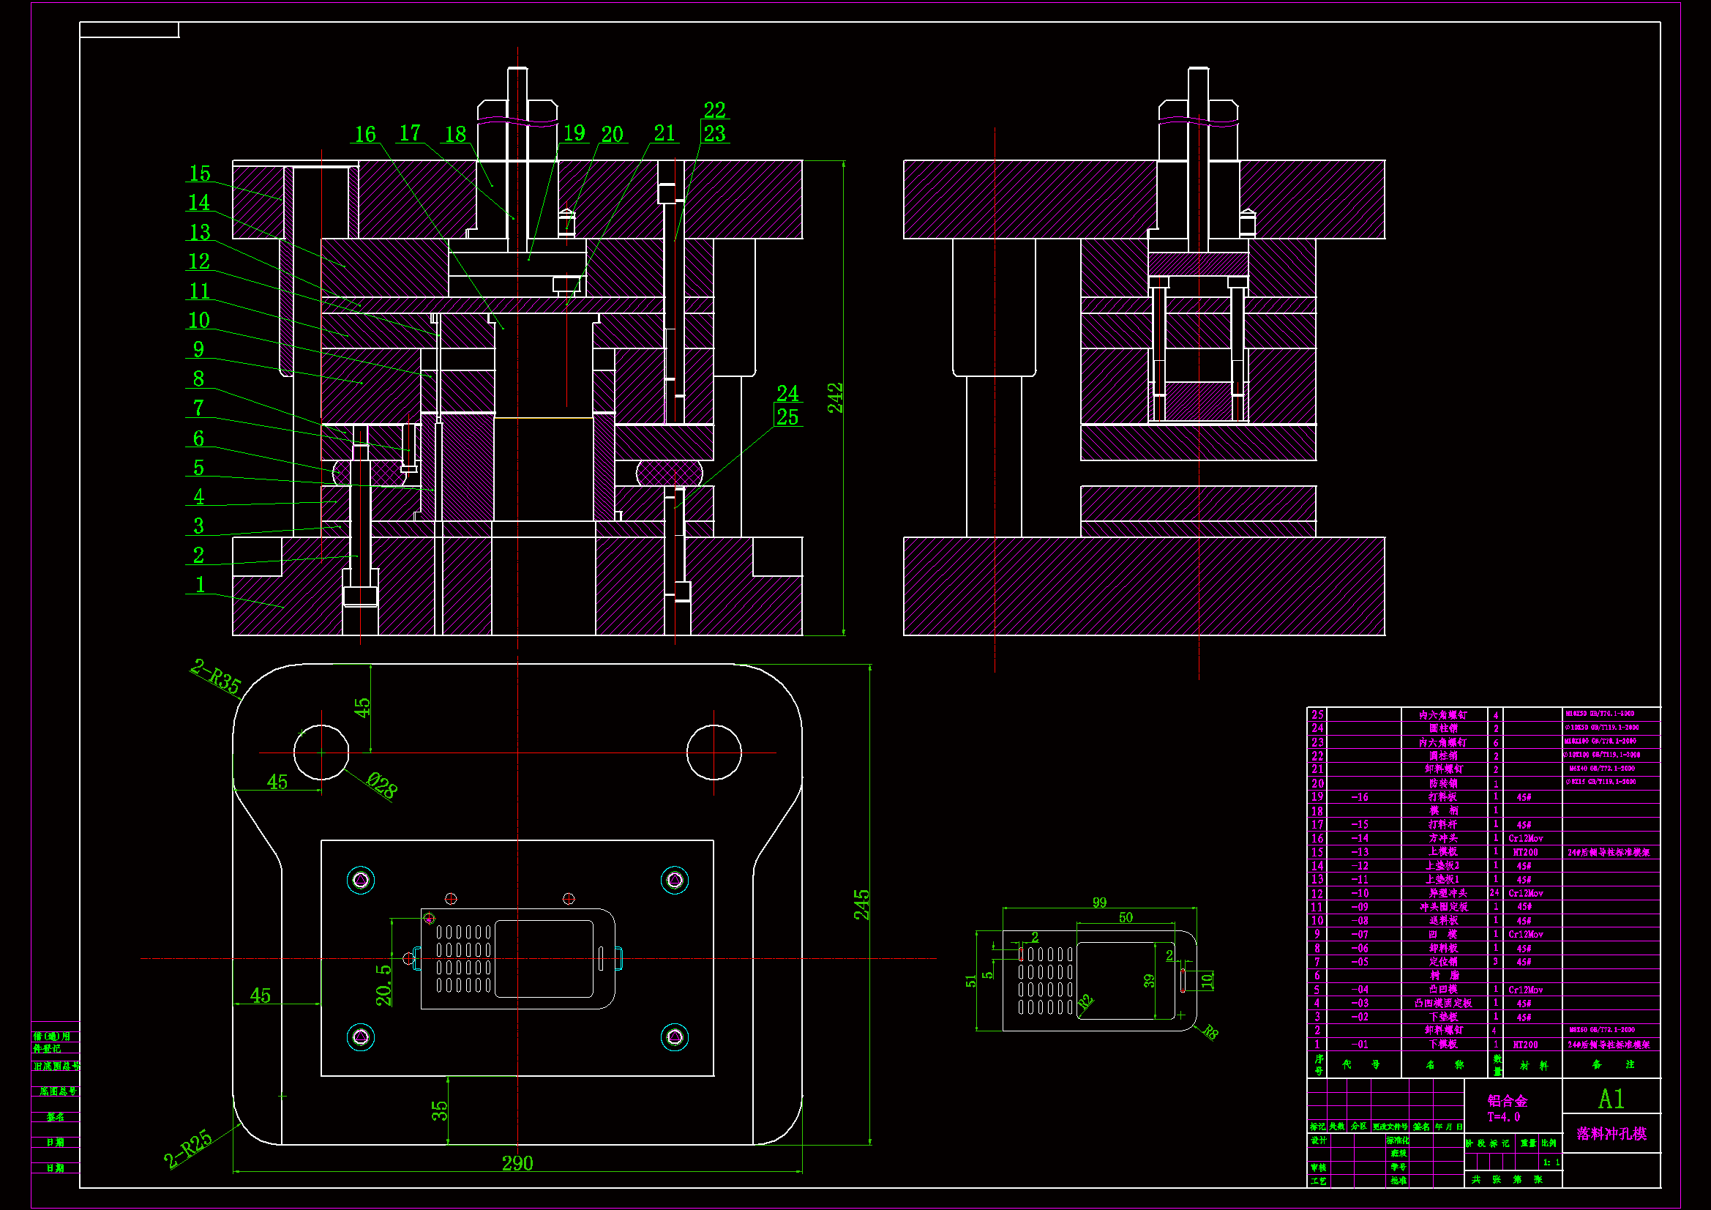Click the 落料冲孔模 drawing title
This screenshot has width=1711, height=1210.
(1611, 1134)
